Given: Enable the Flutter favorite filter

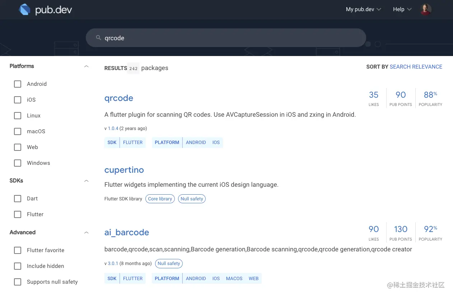Looking at the screenshot, I should tap(18, 250).
